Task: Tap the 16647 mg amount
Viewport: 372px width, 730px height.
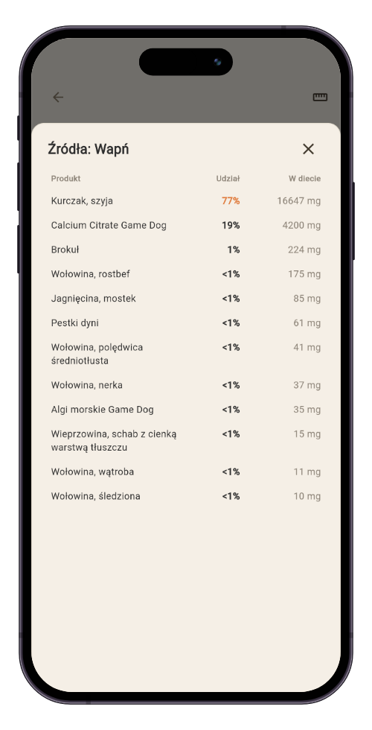Action: (x=299, y=201)
